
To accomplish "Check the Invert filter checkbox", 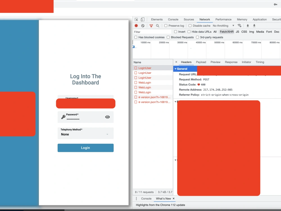I will [x=175, y=32].
